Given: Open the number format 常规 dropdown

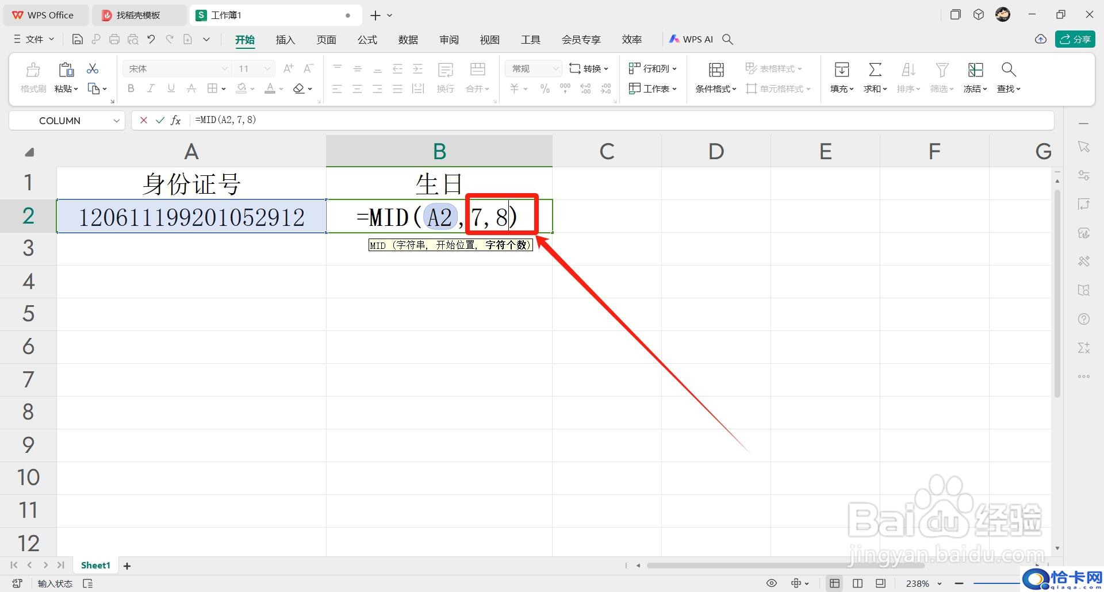Looking at the screenshot, I should tap(555, 68).
